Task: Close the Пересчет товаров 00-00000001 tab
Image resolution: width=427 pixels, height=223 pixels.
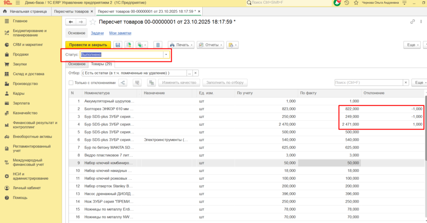Action: coord(199,11)
